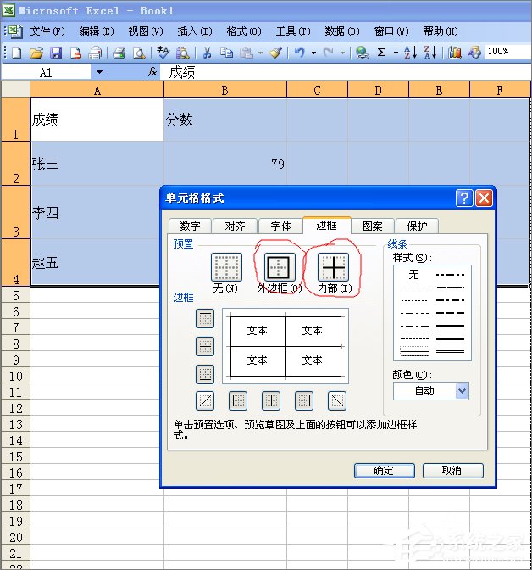
Task: Apply the Inside (内部) border preset
Action: [x=333, y=267]
